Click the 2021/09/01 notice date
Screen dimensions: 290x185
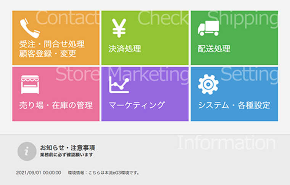[x=39, y=173]
